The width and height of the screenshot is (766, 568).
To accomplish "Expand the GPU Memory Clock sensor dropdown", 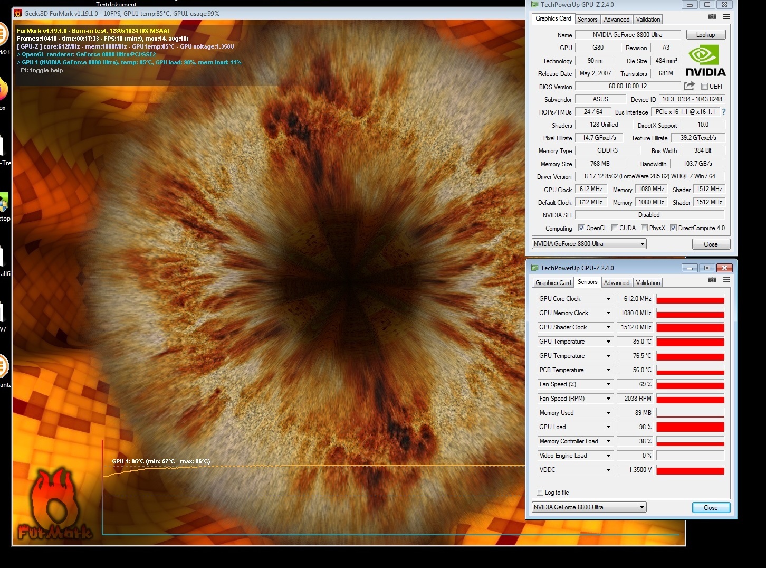I will coord(608,313).
